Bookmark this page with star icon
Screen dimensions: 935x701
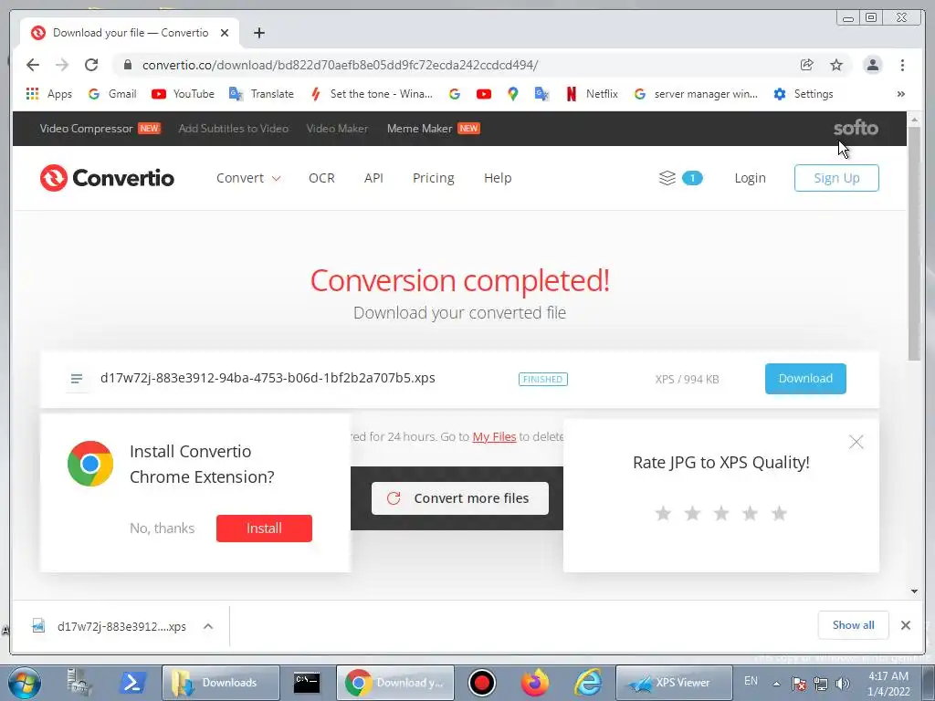(836, 65)
